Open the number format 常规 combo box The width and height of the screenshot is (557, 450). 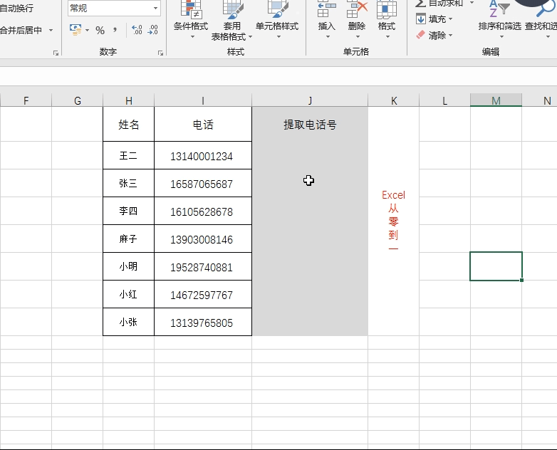(x=114, y=8)
